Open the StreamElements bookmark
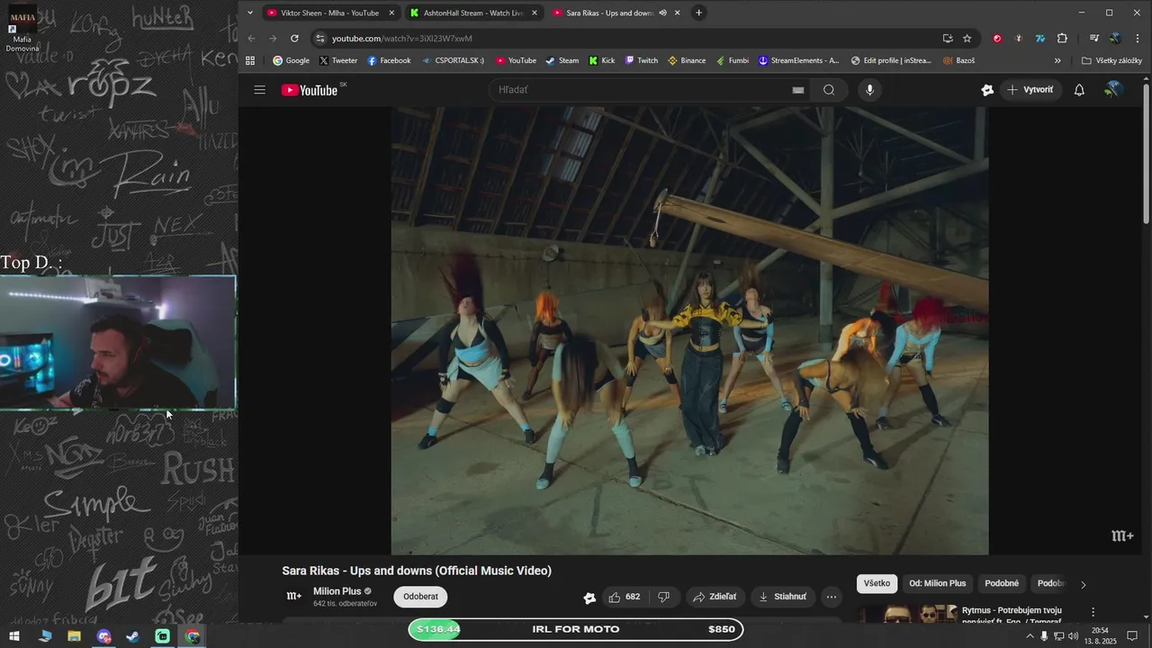The width and height of the screenshot is (1152, 648). coord(798,60)
